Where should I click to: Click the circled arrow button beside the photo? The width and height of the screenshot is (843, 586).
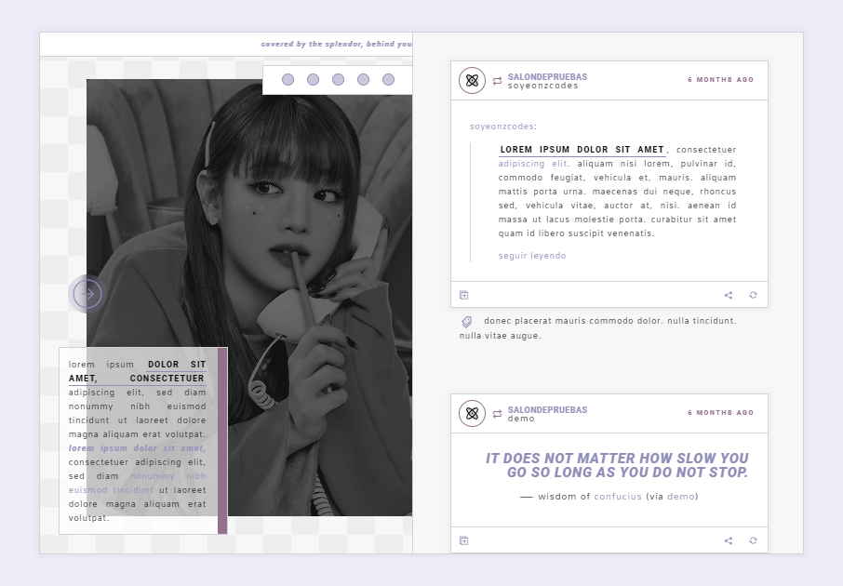(87, 294)
